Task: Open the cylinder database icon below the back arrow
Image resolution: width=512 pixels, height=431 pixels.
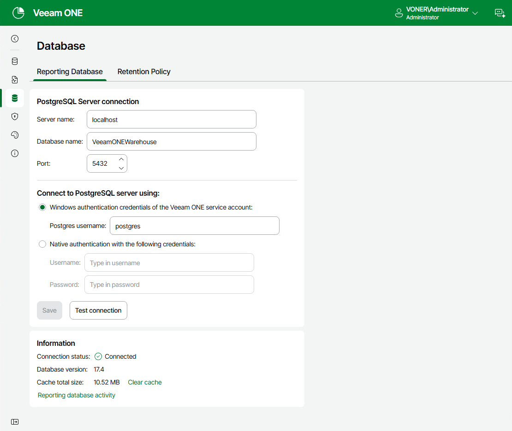Action: [15, 61]
